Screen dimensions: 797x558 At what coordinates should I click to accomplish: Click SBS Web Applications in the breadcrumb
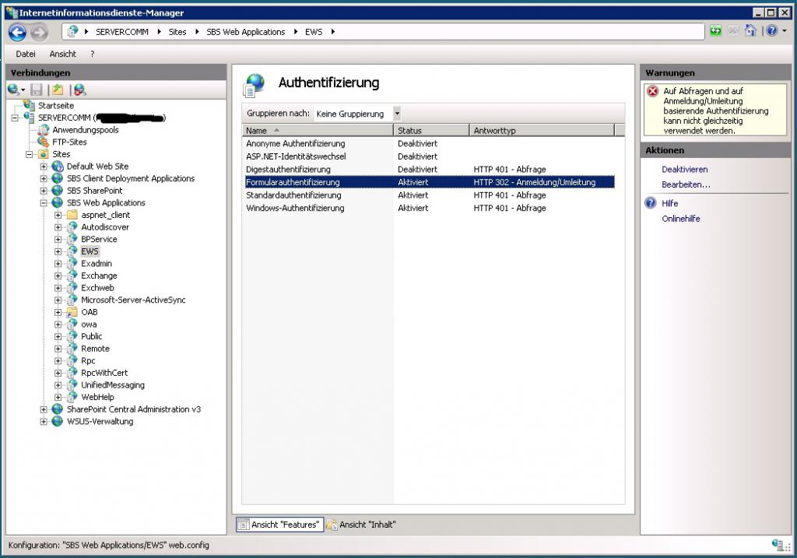coord(245,32)
